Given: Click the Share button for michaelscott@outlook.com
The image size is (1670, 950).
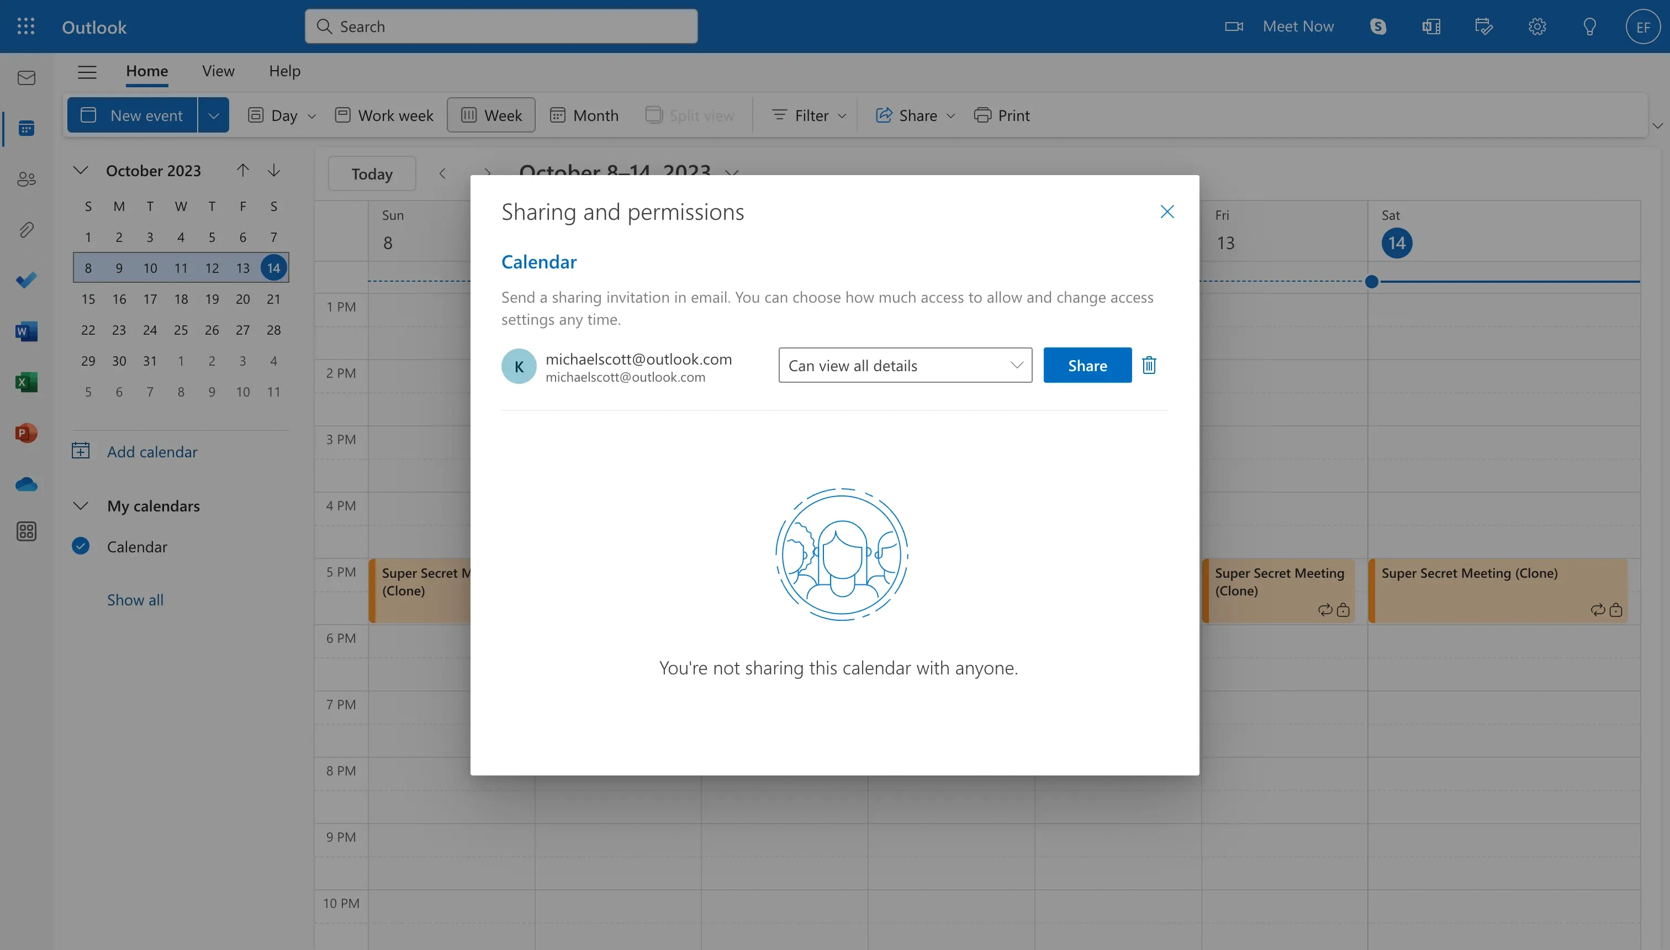Looking at the screenshot, I should 1086,365.
